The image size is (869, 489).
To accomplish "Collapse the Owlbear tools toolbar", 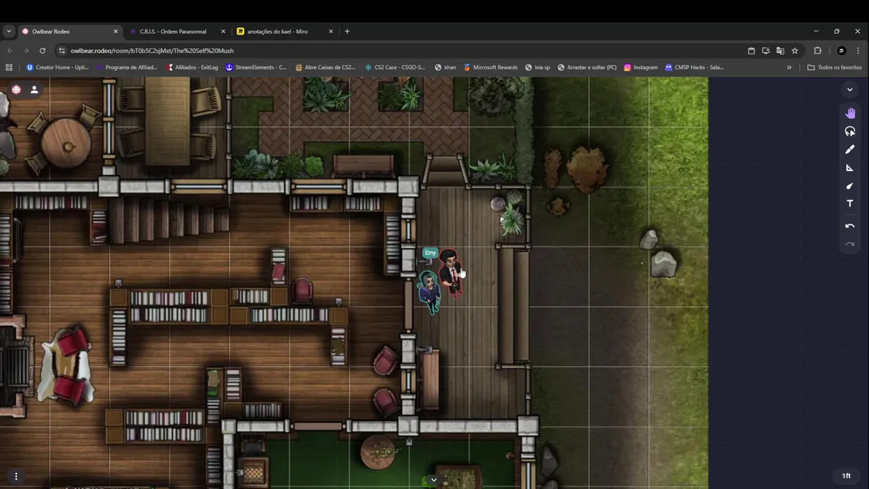I will click(x=850, y=90).
